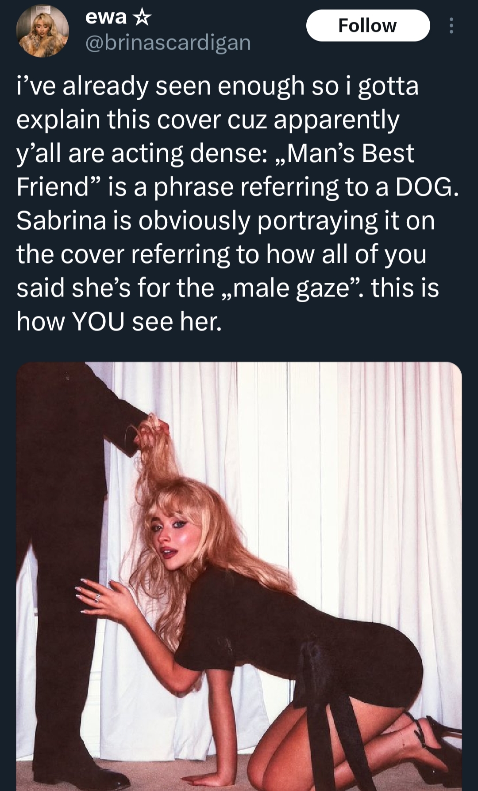The image size is (478, 791).
Task: Open the attached album cover photo
Action: click(x=239, y=577)
